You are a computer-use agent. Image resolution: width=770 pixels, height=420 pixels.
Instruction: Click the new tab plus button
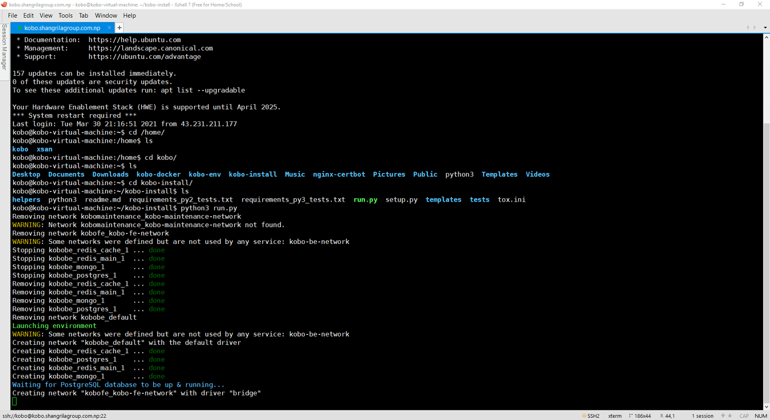[119, 27]
